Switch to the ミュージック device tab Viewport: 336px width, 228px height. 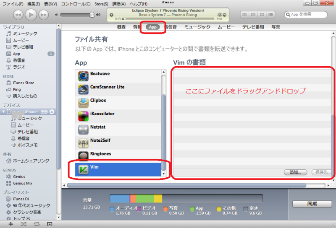[197, 27]
